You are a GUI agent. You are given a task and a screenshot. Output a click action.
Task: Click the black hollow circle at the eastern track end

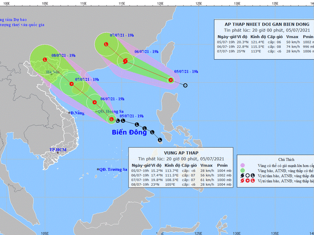coord(185,86)
